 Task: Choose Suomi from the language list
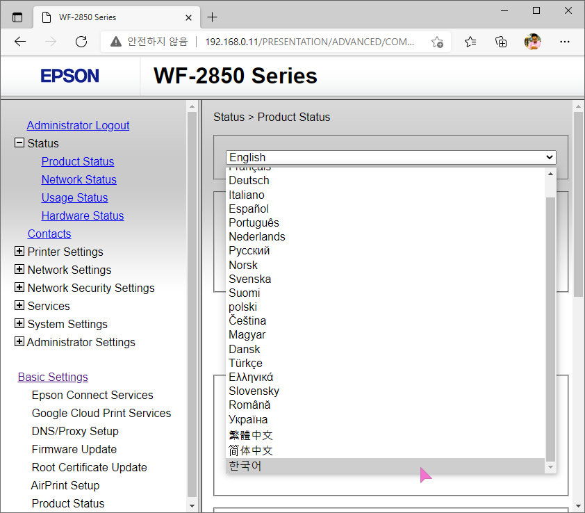tap(386, 293)
